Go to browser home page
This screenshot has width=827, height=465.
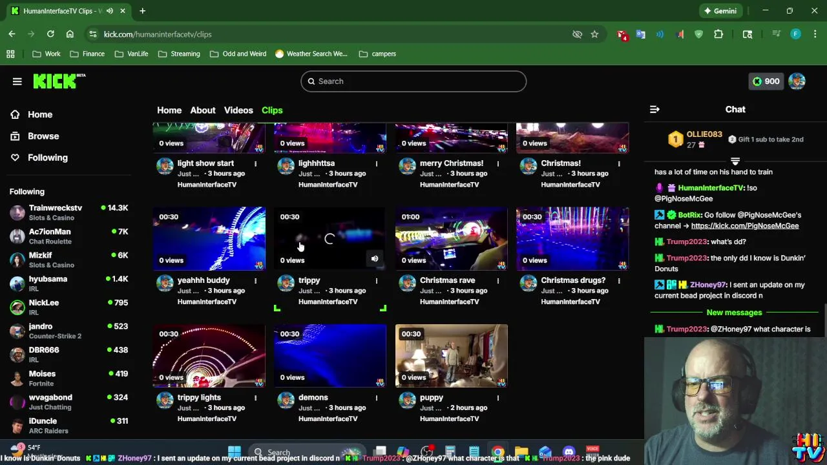pyautogui.click(x=70, y=34)
